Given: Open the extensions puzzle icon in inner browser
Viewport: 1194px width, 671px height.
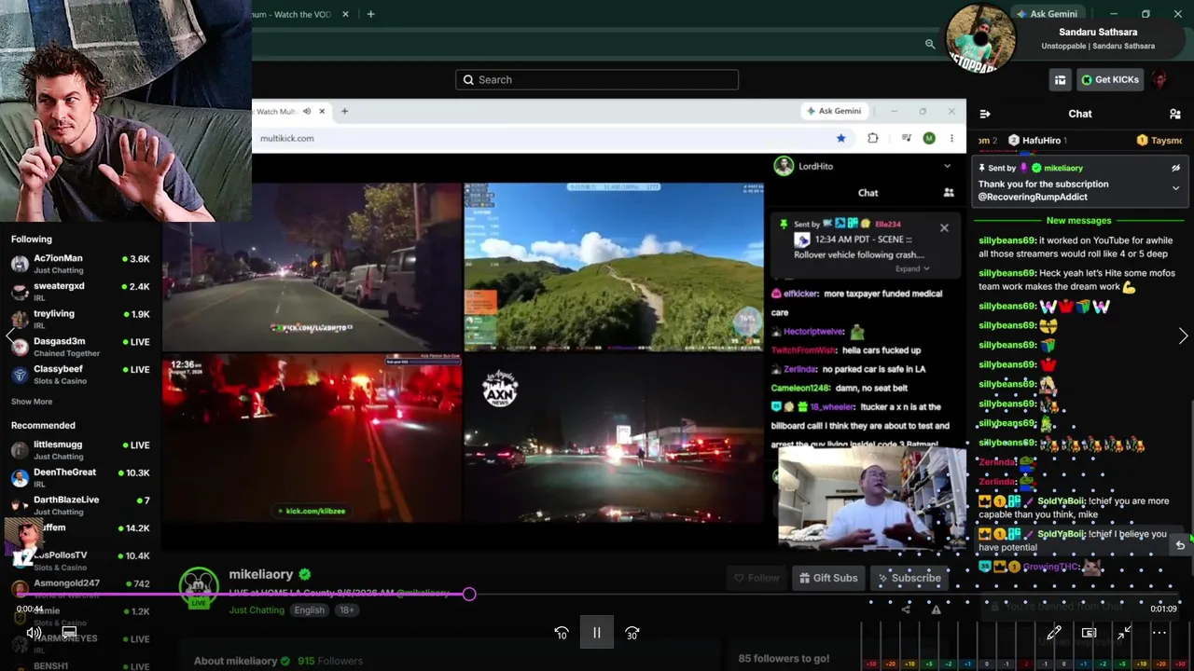Looking at the screenshot, I should tap(872, 138).
